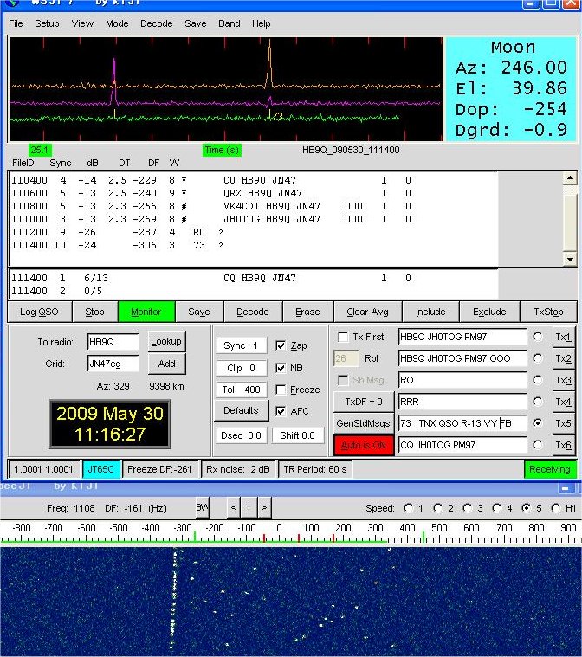
Task: Enable the Tx First checkbox
Action: click(x=343, y=337)
